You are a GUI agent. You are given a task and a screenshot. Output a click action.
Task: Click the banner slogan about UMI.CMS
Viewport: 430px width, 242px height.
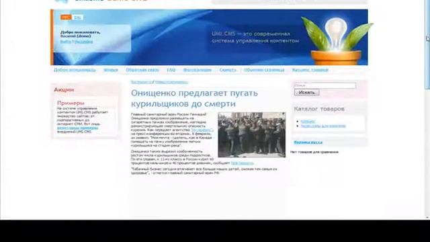tap(255, 38)
